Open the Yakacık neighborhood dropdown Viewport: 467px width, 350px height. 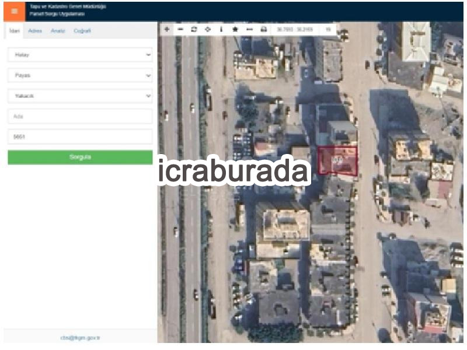coord(80,96)
